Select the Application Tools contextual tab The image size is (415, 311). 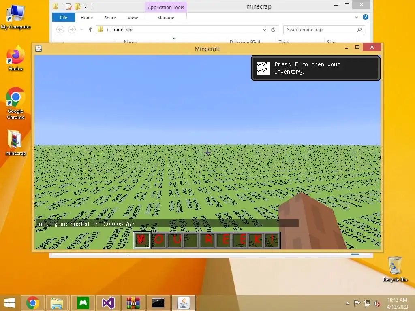166,7
